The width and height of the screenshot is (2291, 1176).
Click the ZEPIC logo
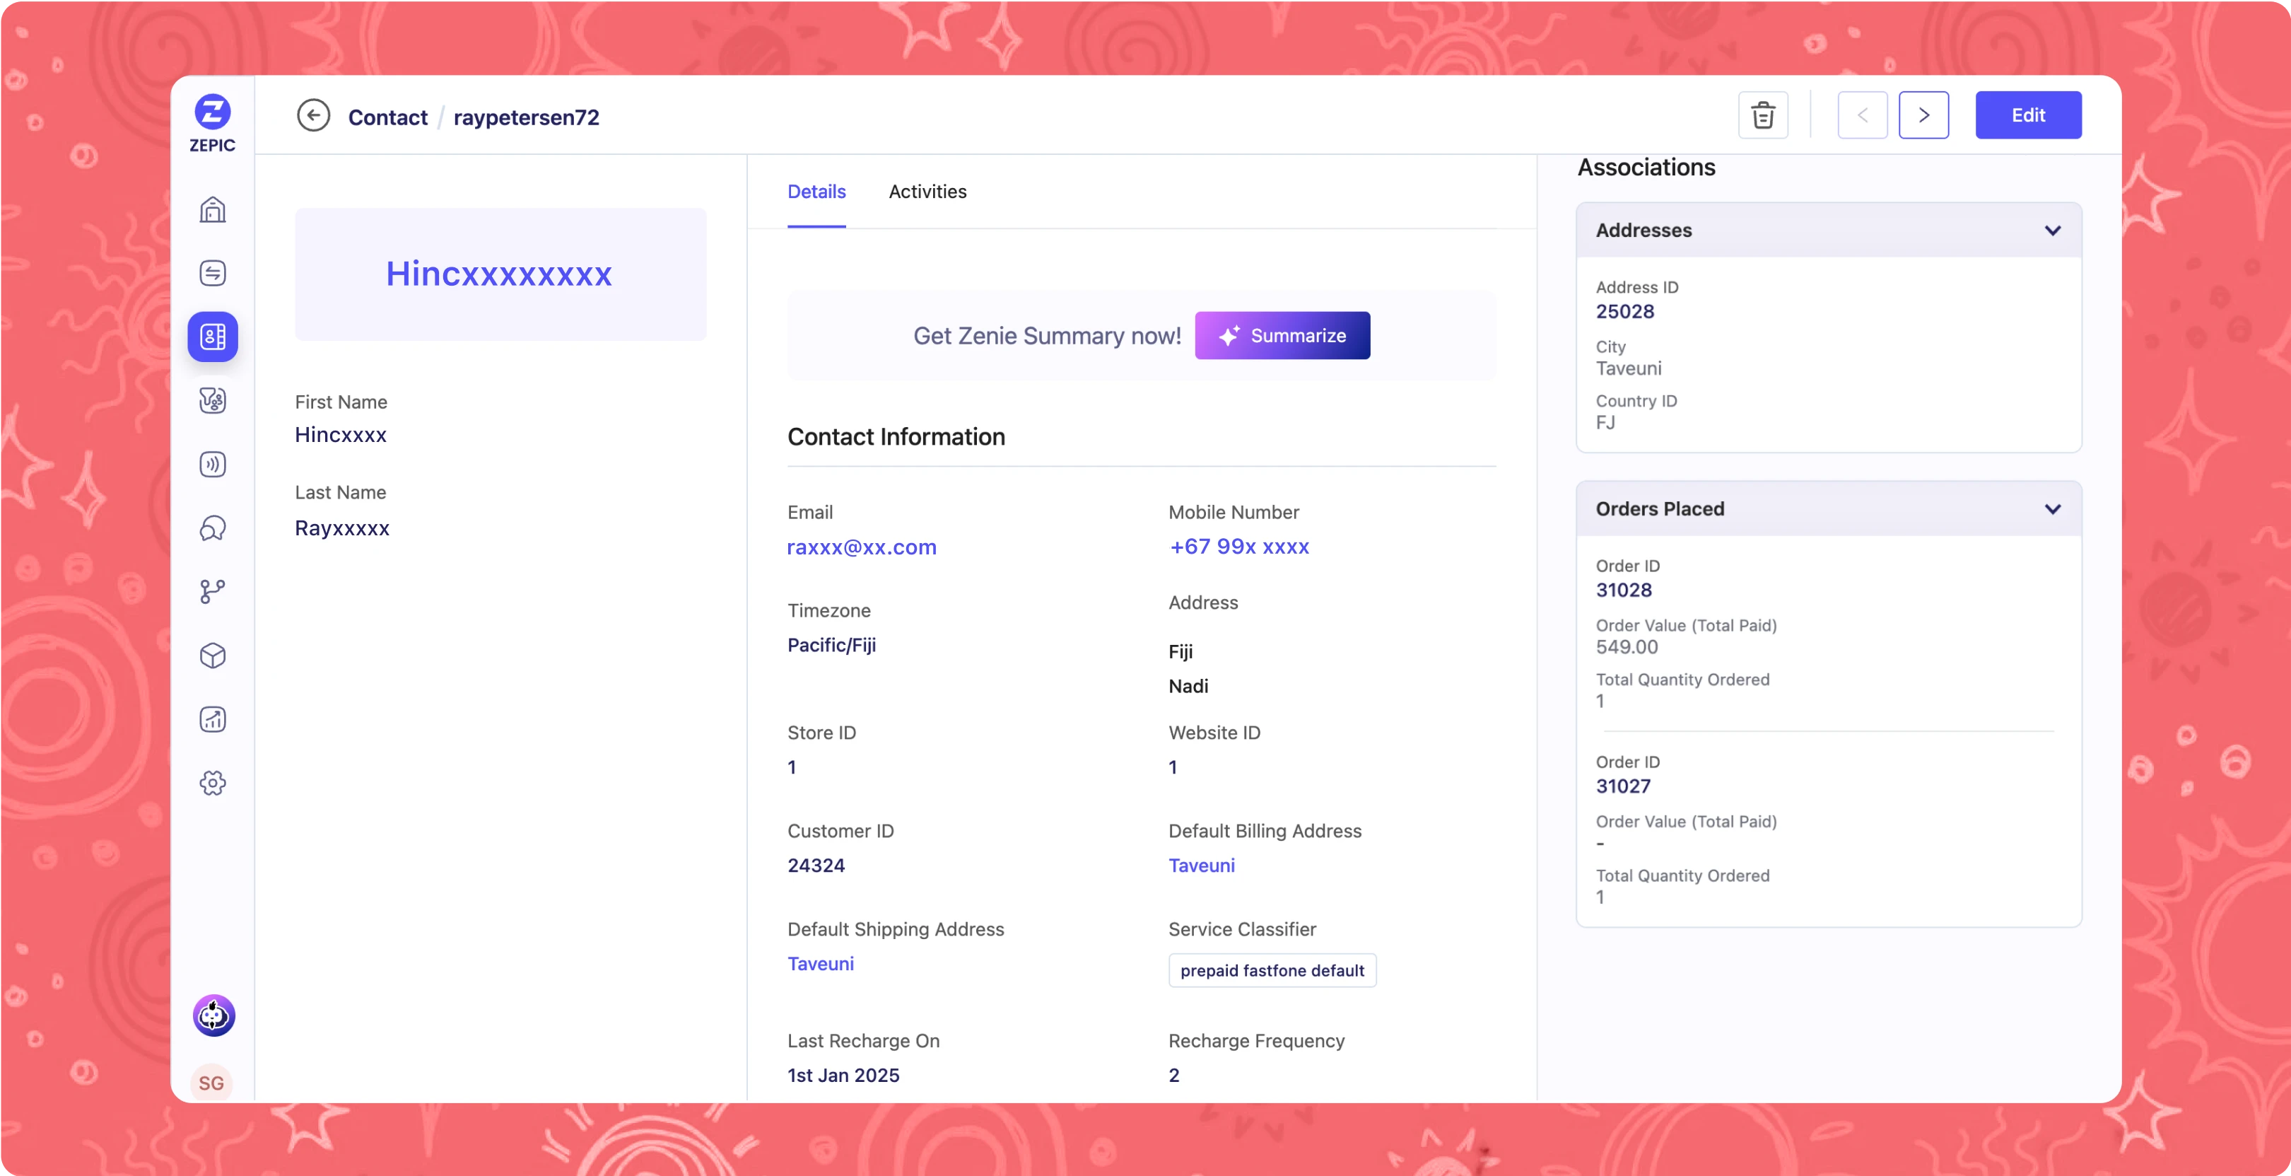(x=213, y=123)
